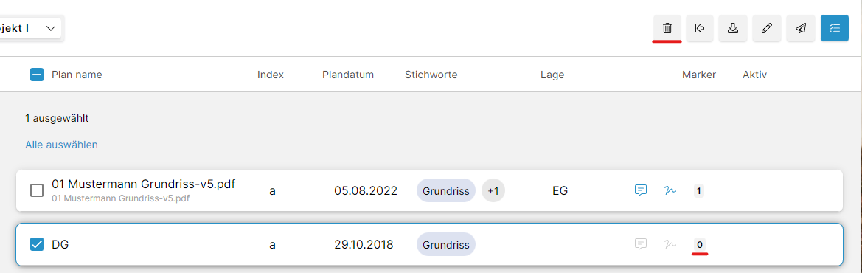The width and height of the screenshot is (862, 273).
Task: Sort by Plandatum column header
Action: 348,75
